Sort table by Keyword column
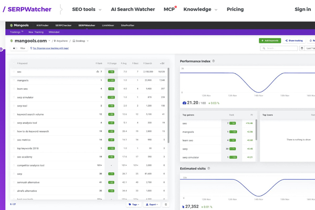The image size is (315, 210). click(x=22, y=64)
